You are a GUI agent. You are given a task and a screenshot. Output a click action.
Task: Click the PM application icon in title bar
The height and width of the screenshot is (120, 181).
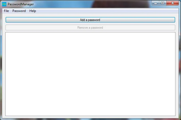tap(4, 4)
